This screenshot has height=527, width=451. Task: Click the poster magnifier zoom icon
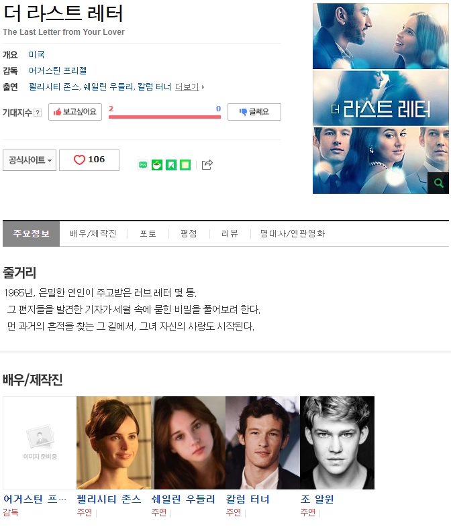coord(438,183)
